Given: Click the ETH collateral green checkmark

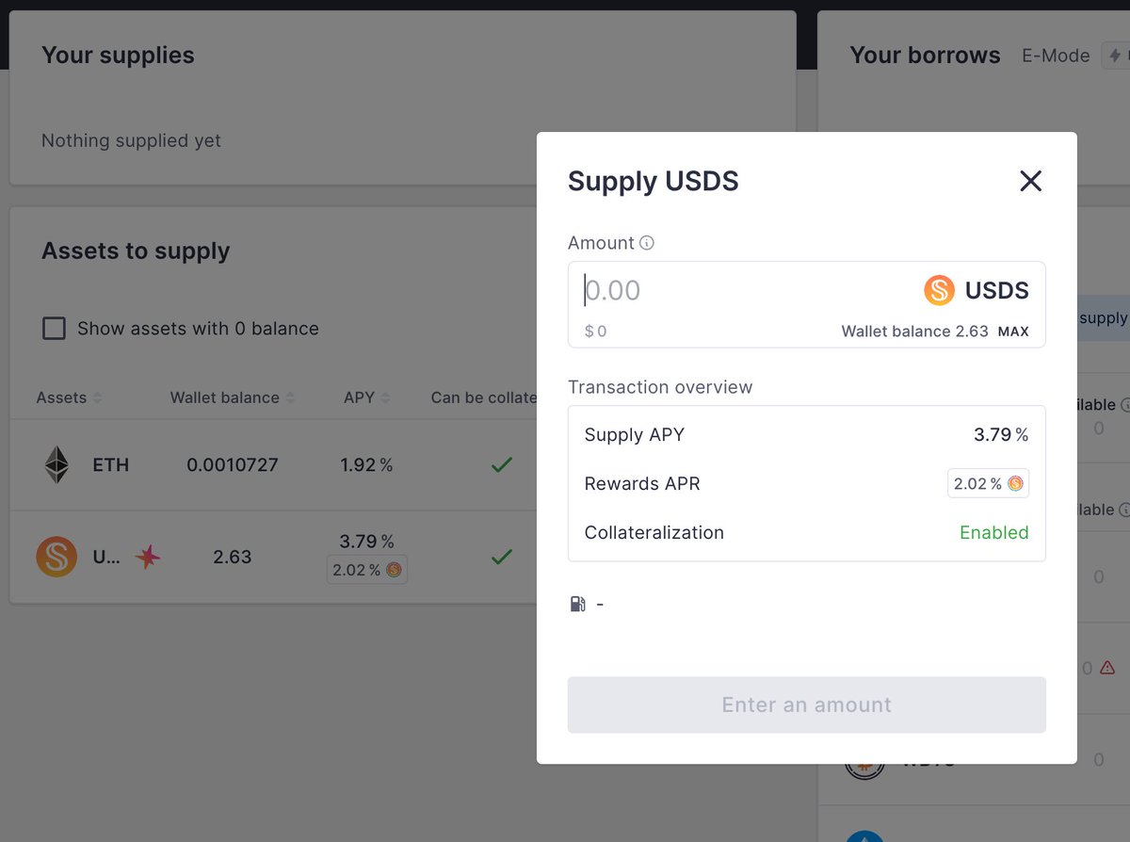Looking at the screenshot, I should pyautogui.click(x=502, y=464).
